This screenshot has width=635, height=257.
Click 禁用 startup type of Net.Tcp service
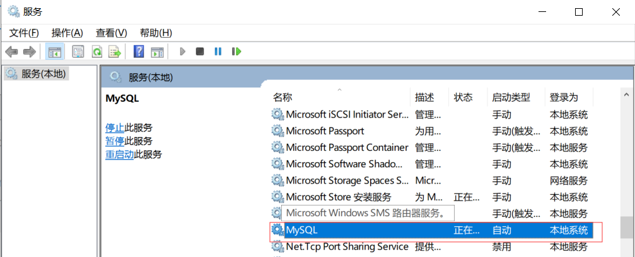tap(501, 246)
